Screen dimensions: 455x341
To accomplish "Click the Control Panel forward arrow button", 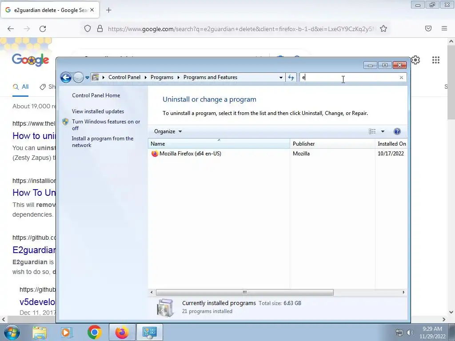I will [78, 77].
